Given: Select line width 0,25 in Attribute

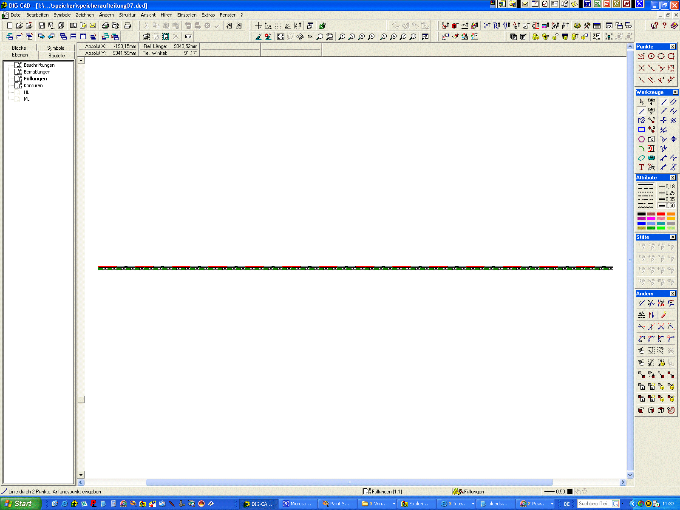Looking at the screenshot, I should 667,193.
